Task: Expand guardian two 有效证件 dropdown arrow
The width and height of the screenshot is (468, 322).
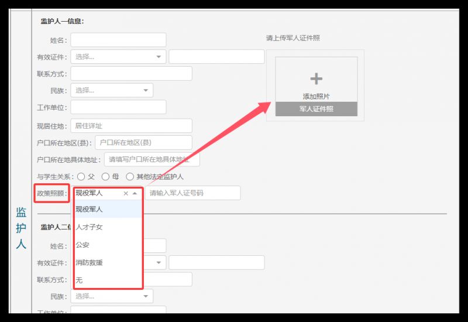Action: pyautogui.click(x=159, y=263)
